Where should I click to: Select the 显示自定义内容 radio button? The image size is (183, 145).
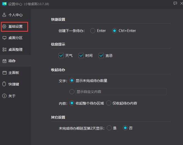[x=72, y=92]
